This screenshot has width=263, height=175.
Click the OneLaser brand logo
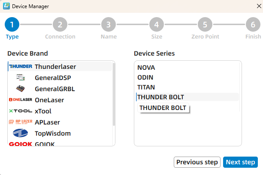point(20,100)
